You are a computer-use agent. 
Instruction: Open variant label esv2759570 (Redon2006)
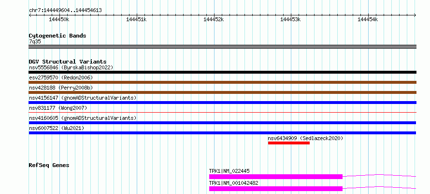[61, 78]
